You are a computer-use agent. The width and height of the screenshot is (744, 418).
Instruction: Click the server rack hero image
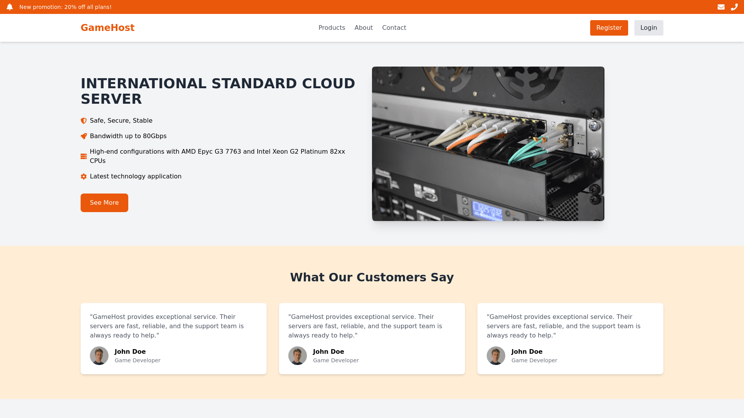tap(488, 144)
